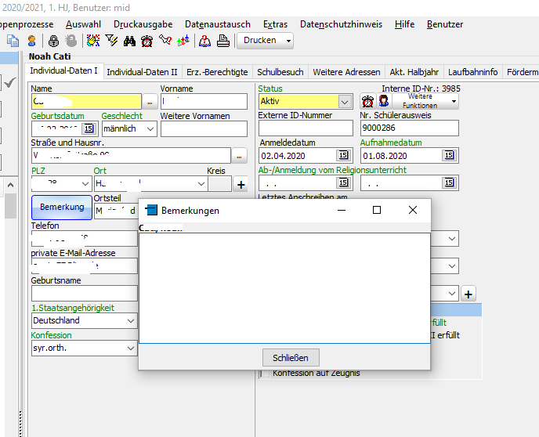
Task: Click the student portrait icon beside Status
Action: click(384, 101)
